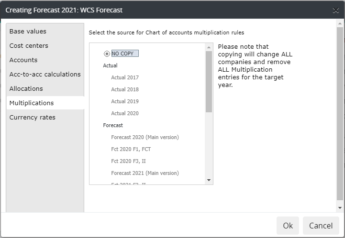Viewport: 345px width, 238px height.
Task: Go to Acc-to-acc calculations tab
Action: coord(45,74)
